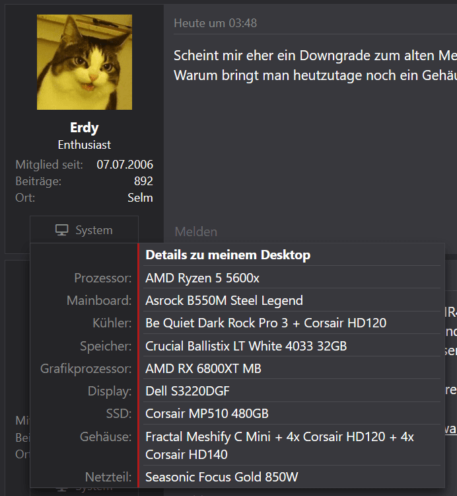The height and width of the screenshot is (496, 457).
Task: Click the post time Heute um 03:48
Action: click(x=215, y=23)
